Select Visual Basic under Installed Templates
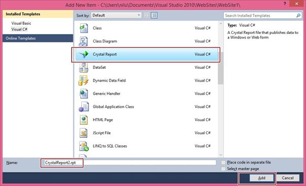 21,23
